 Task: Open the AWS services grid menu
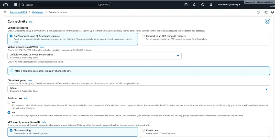(15, 5)
